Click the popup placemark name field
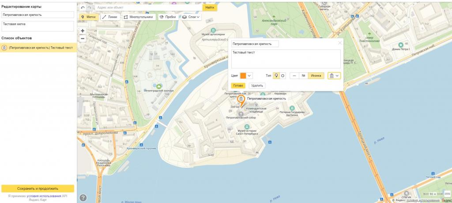 (255, 44)
